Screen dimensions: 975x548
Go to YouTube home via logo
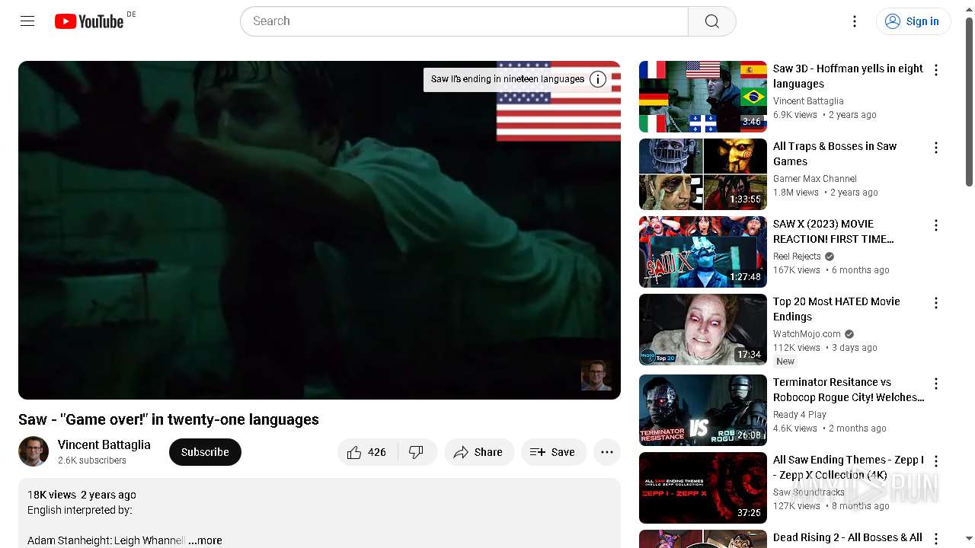tap(89, 21)
